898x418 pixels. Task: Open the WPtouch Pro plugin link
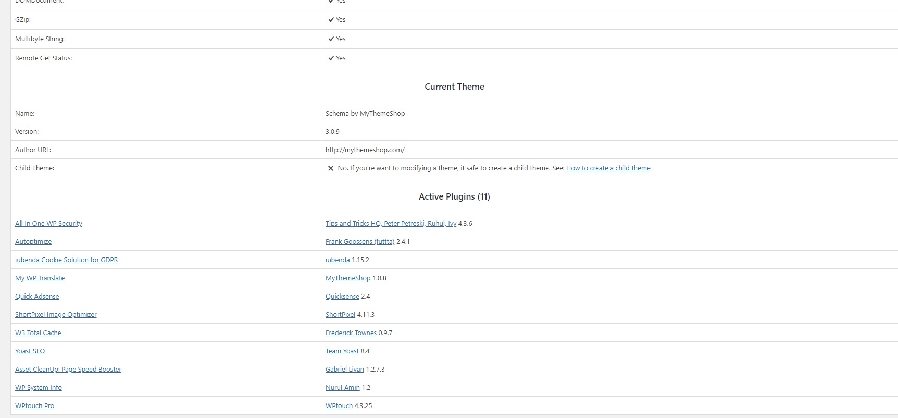tap(35, 406)
